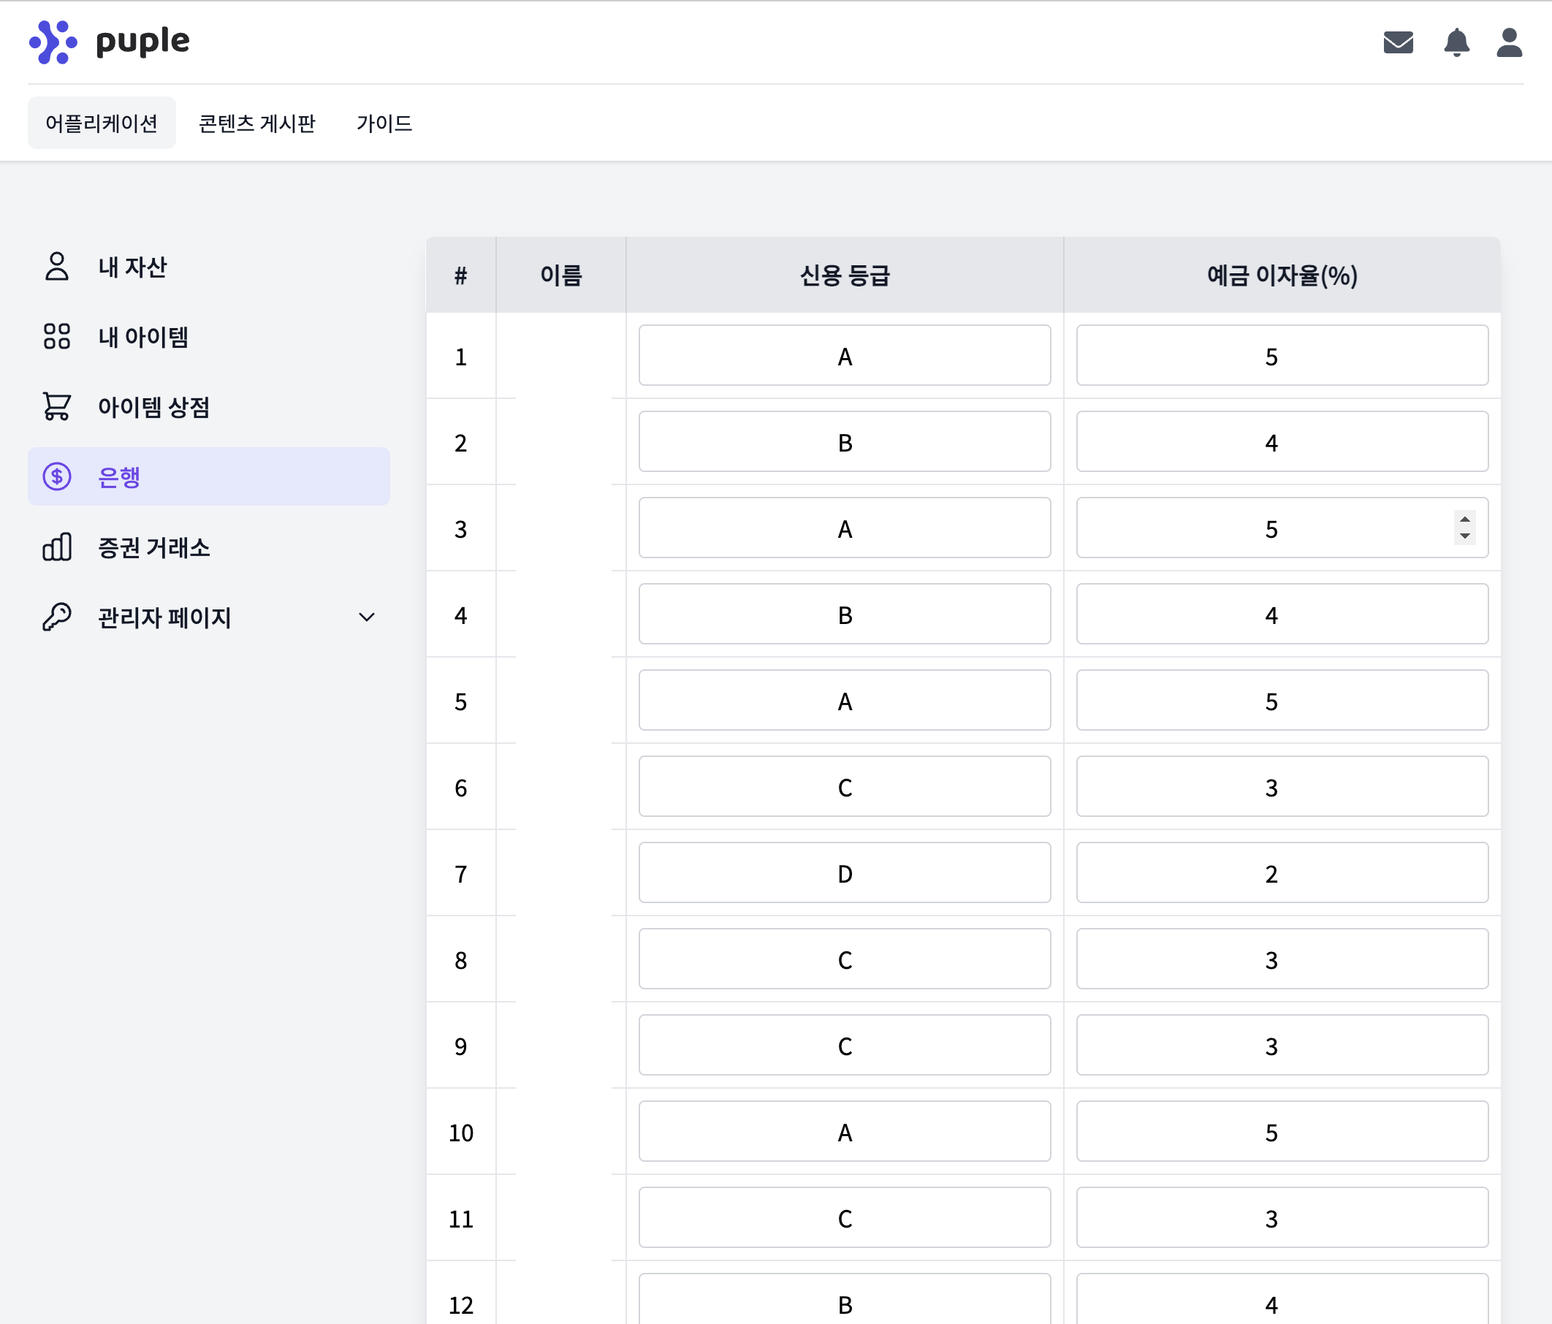
Task: Open the mail envelope icon
Action: (1398, 42)
